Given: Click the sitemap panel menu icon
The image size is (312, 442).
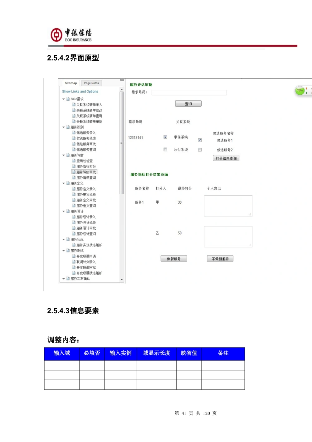Looking at the screenshot, I should pyautogui.click(x=122, y=80).
